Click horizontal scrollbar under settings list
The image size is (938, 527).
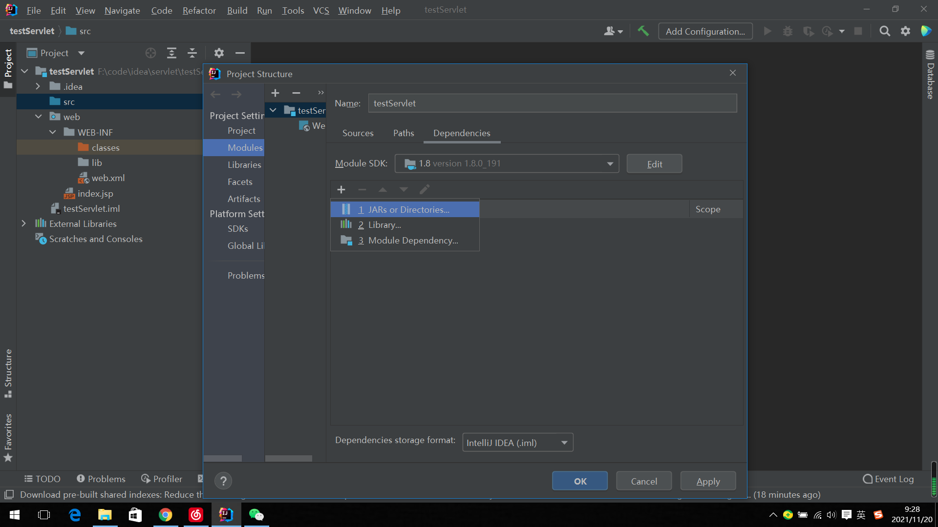[x=222, y=458]
